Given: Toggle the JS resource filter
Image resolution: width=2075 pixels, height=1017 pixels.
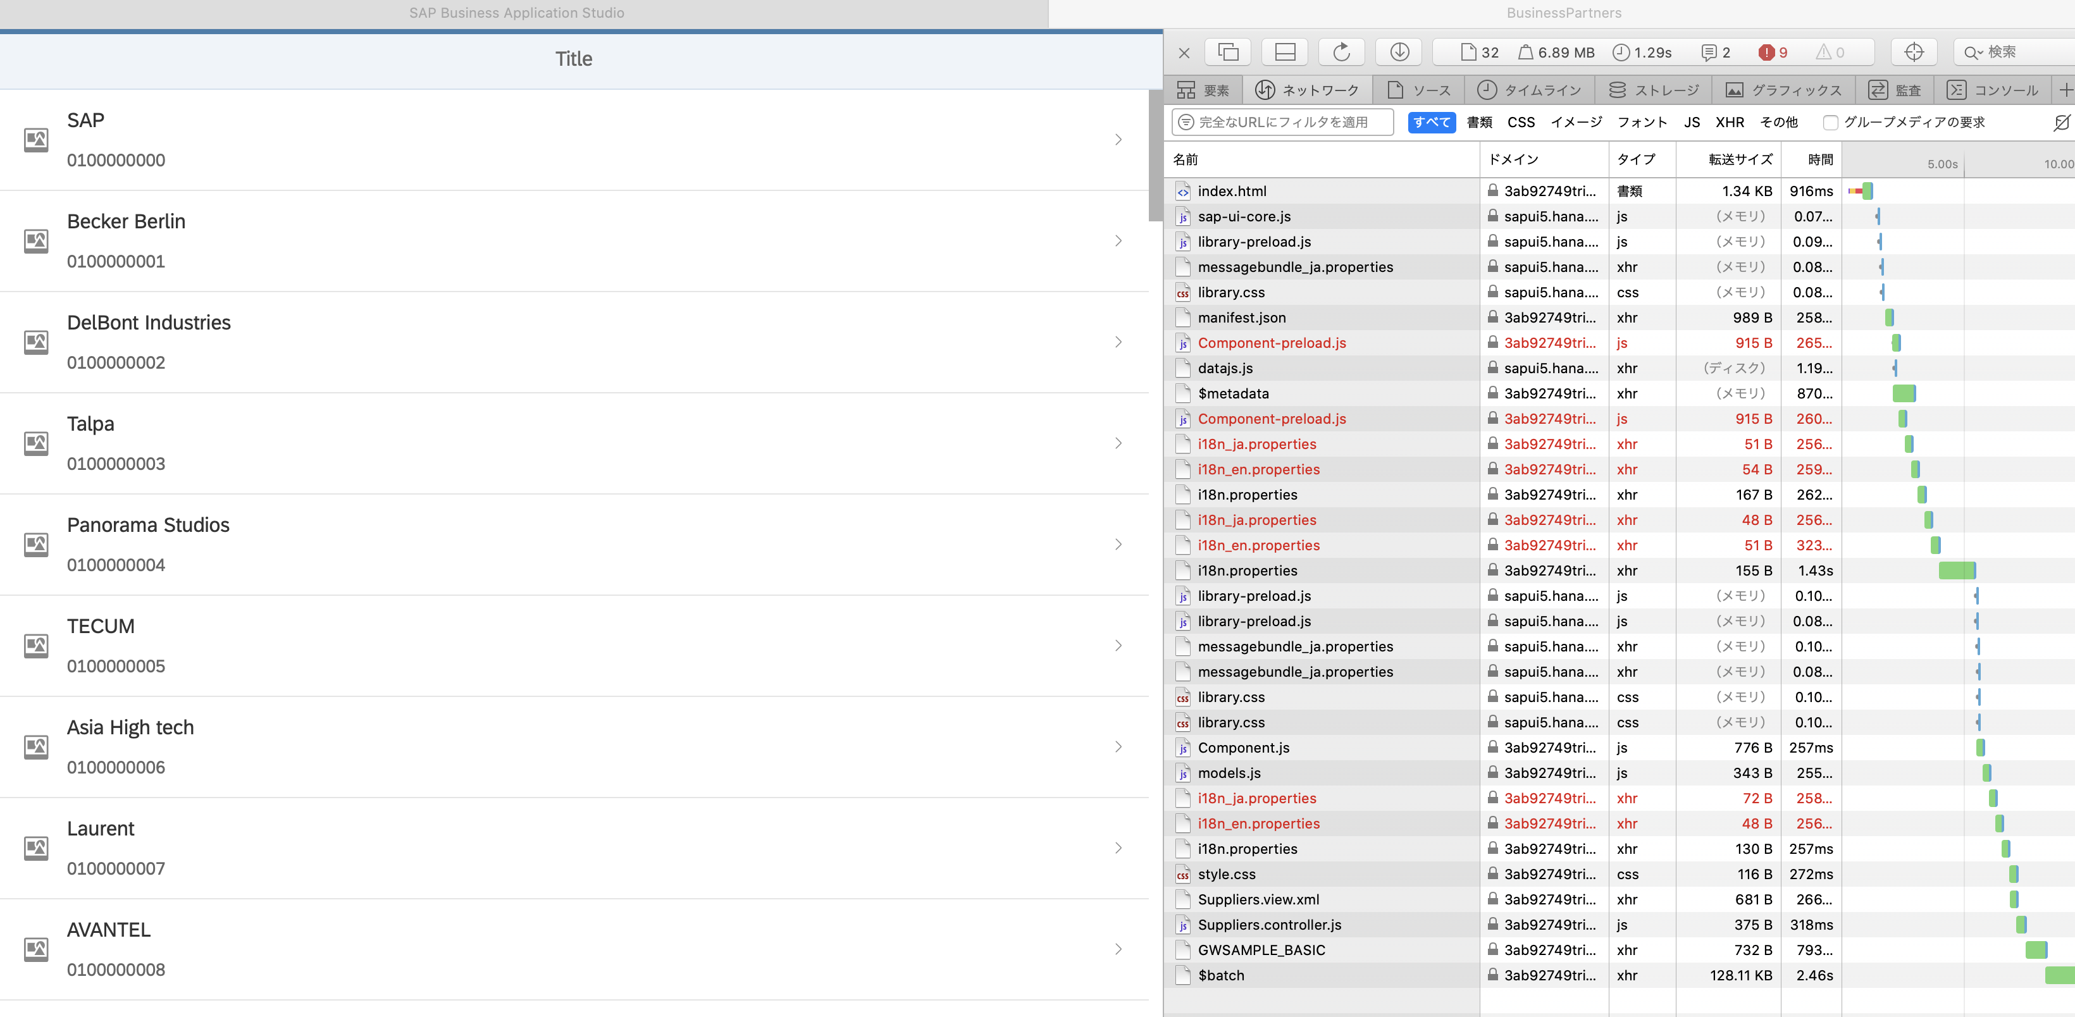Looking at the screenshot, I should (1691, 123).
